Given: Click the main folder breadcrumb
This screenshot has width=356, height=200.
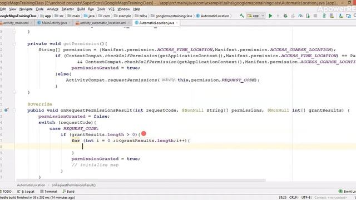Looking at the screenshot, I should [x=74, y=16].
